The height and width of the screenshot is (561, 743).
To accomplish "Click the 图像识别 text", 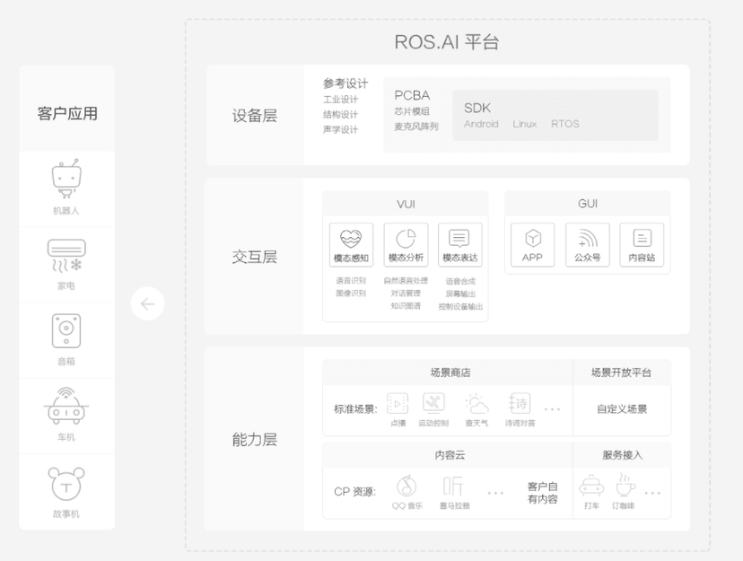I will pyautogui.click(x=351, y=294).
